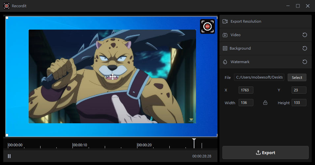Click the Height input field

click(299, 103)
